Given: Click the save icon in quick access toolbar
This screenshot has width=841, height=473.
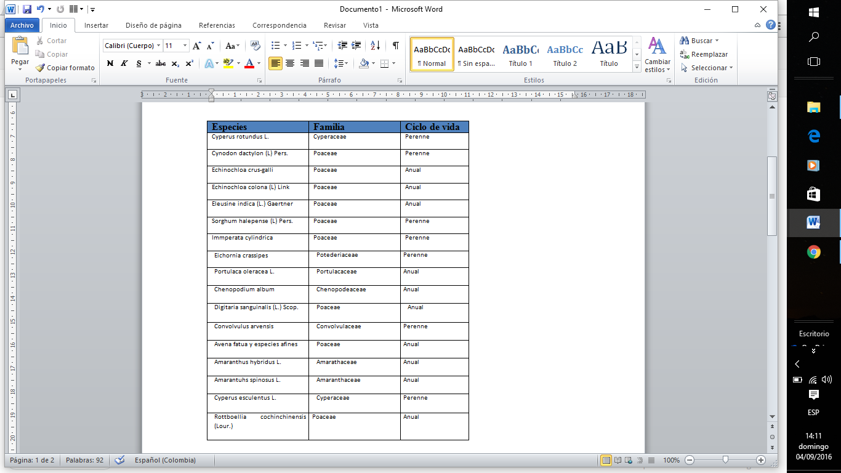Looking at the screenshot, I should 27,9.
